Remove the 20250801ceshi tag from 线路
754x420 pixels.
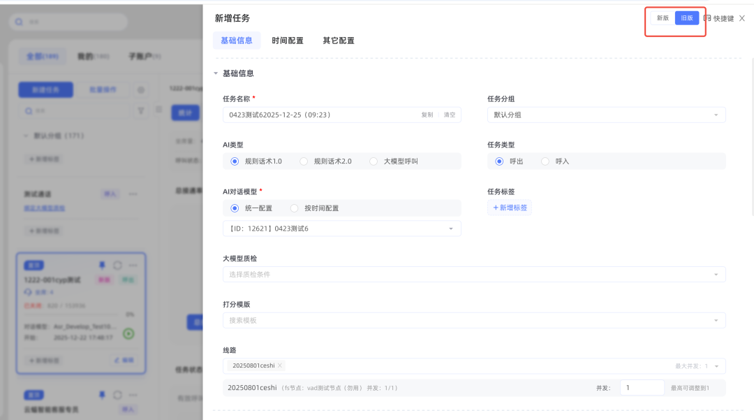280,365
